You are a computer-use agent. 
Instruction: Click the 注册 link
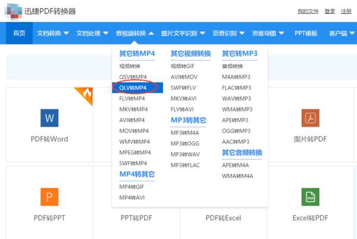346,11
